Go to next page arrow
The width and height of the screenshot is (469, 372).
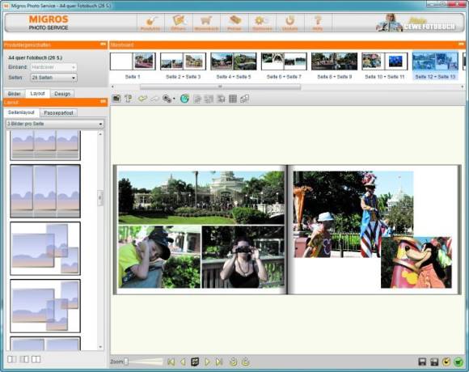[207, 361]
